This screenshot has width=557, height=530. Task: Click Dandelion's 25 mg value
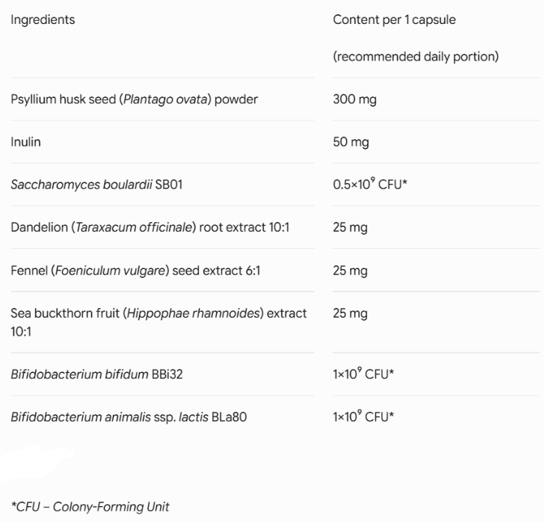pyautogui.click(x=350, y=227)
